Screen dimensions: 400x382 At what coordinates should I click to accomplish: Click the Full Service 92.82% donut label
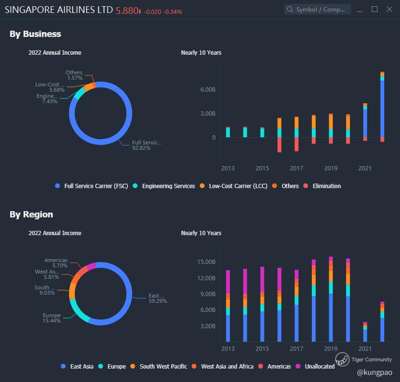pyautogui.click(x=147, y=145)
